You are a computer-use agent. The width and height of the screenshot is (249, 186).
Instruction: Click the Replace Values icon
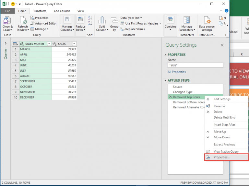coord(133,29)
